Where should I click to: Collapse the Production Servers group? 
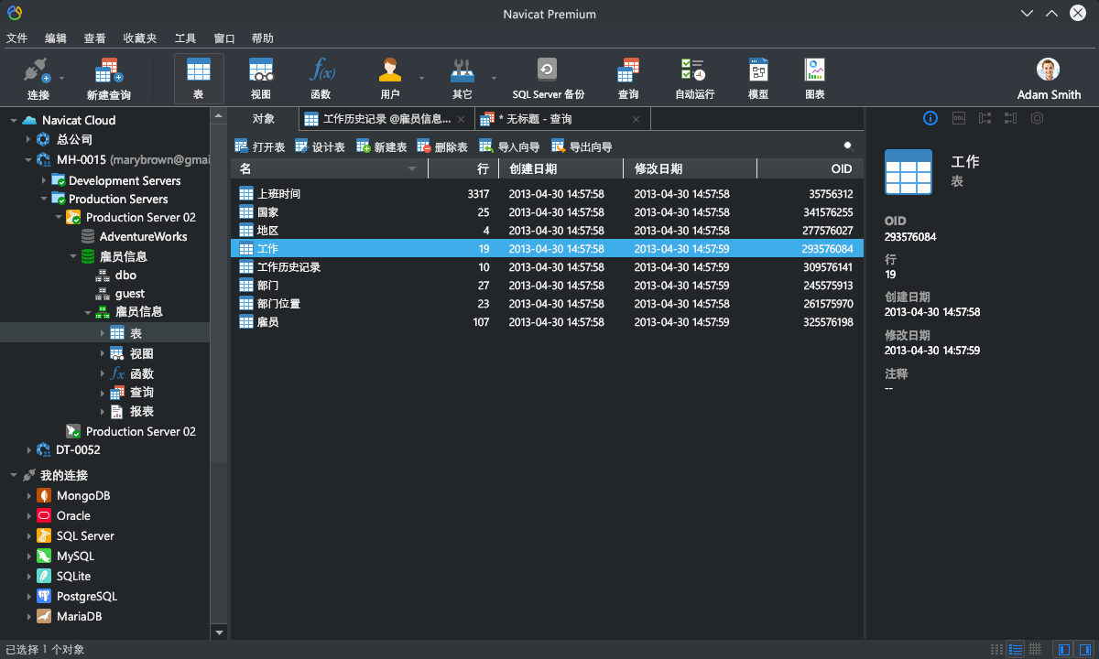[x=43, y=199]
